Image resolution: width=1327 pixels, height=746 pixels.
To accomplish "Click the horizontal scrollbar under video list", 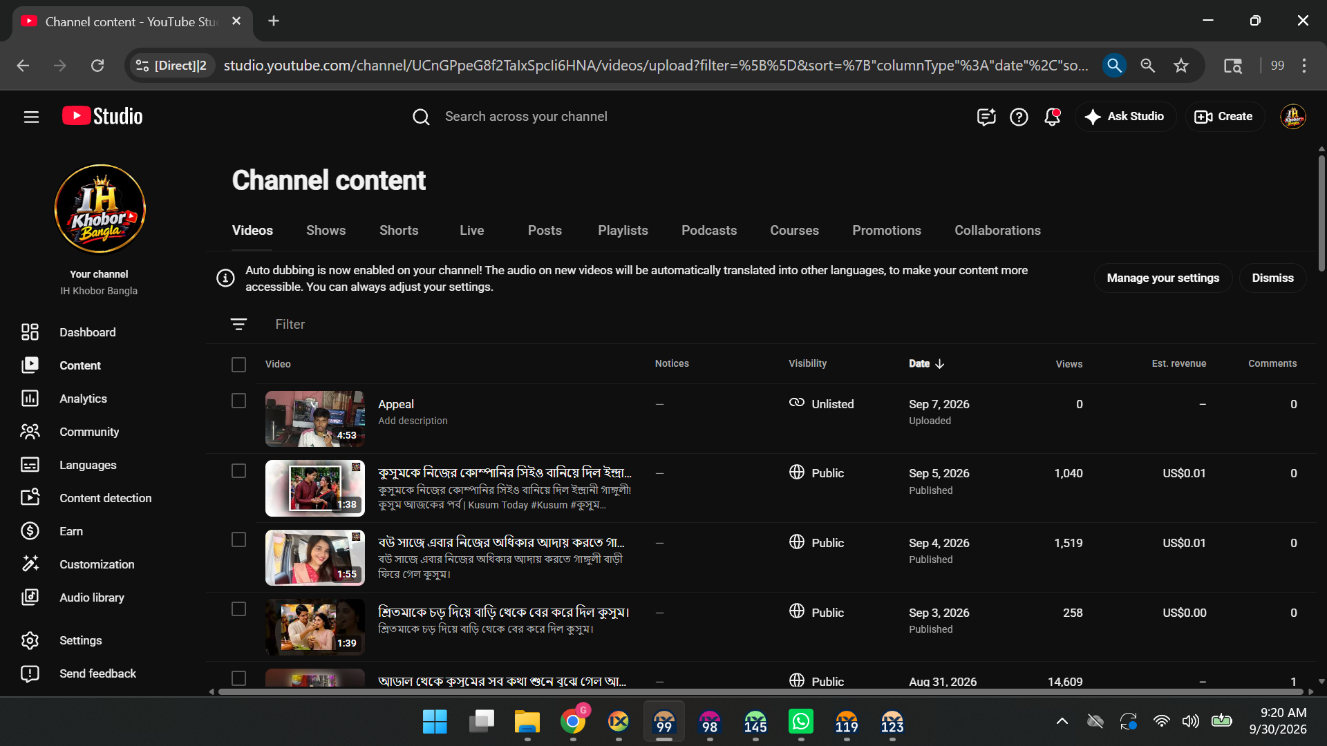I will coord(760,691).
